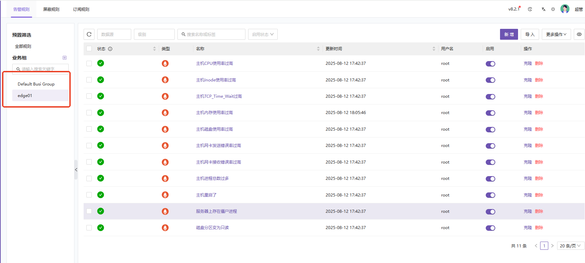This screenshot has height=263, width=585.
Task: Check the box for 主机重启了 rule
Action: 89,195
